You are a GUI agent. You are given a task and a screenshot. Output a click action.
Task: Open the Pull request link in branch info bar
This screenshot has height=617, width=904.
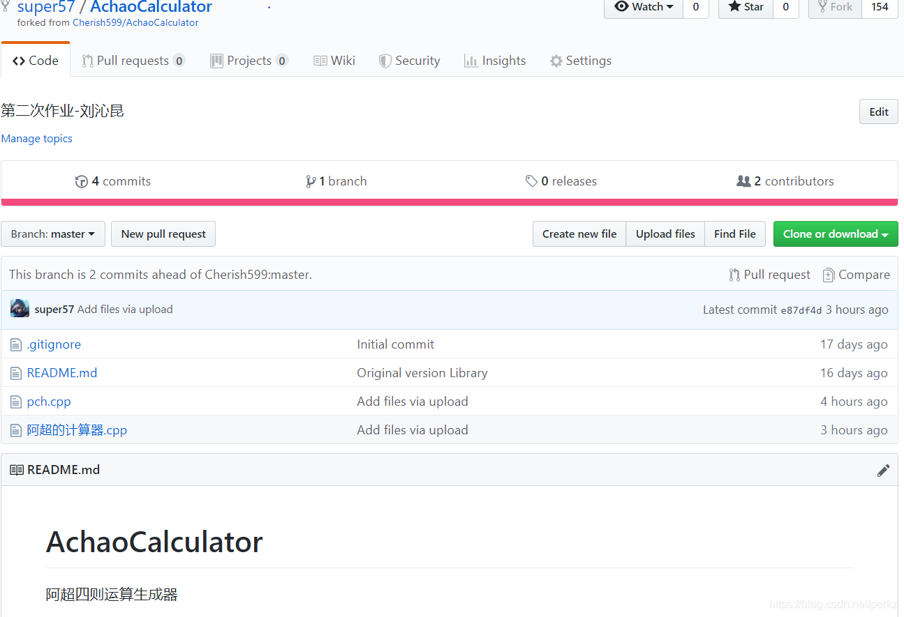click(x=770, y=275)
